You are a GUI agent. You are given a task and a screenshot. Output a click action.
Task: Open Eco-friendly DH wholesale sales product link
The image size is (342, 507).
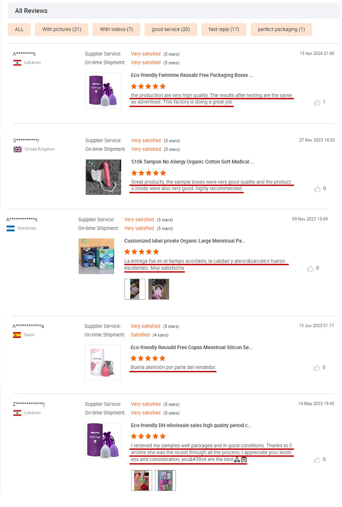click(x=191, y=426)
